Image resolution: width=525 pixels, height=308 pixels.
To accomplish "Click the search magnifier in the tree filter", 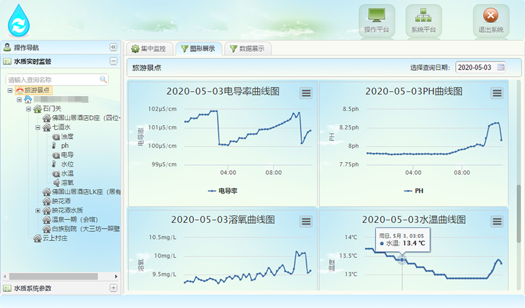I will (103, 79).
